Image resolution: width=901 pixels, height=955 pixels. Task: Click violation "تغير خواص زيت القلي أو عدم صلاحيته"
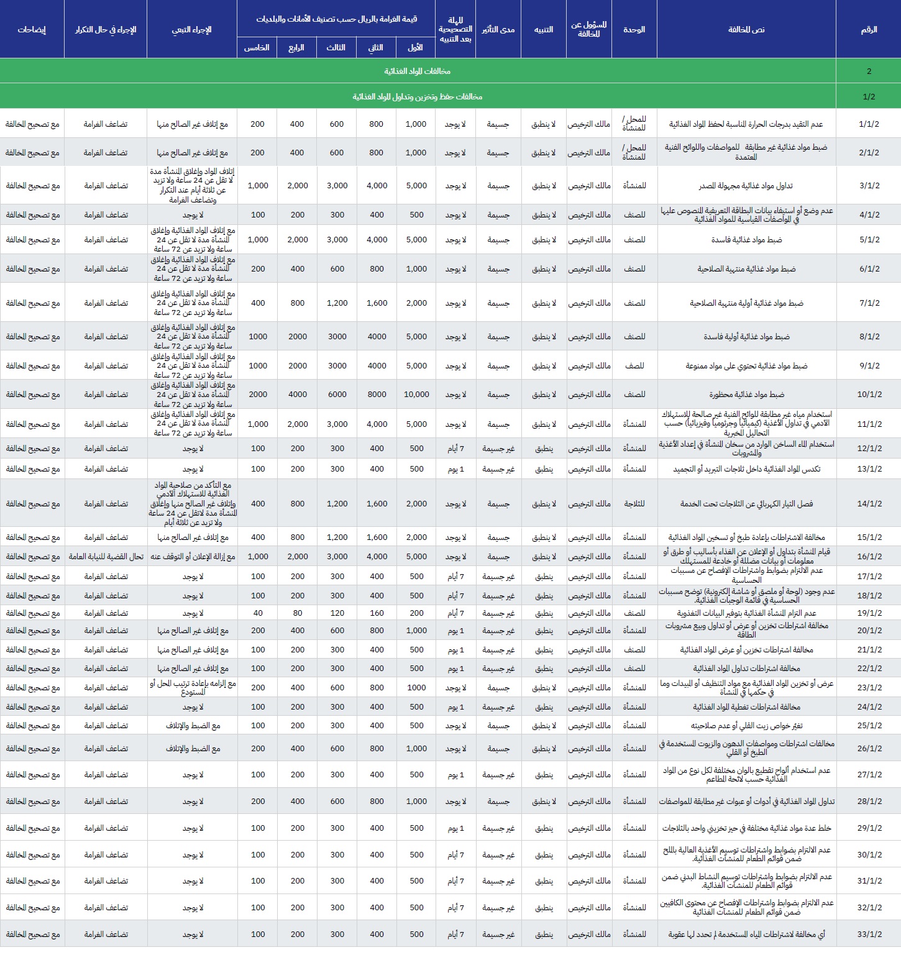click(x=746, y=725)
